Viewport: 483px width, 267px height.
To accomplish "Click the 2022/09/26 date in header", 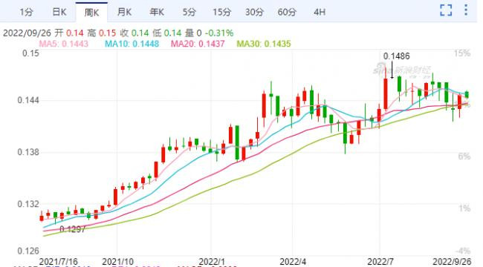I will tap(27, 33).
